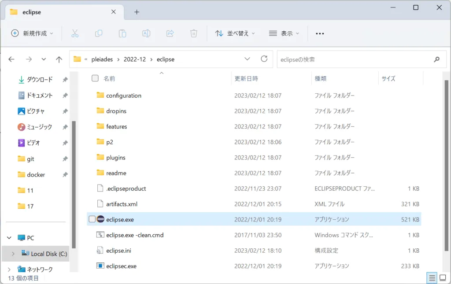This screenshot has height=284, width=451.
Task: Select the artifacts.xml file
Action: (254, 204)
